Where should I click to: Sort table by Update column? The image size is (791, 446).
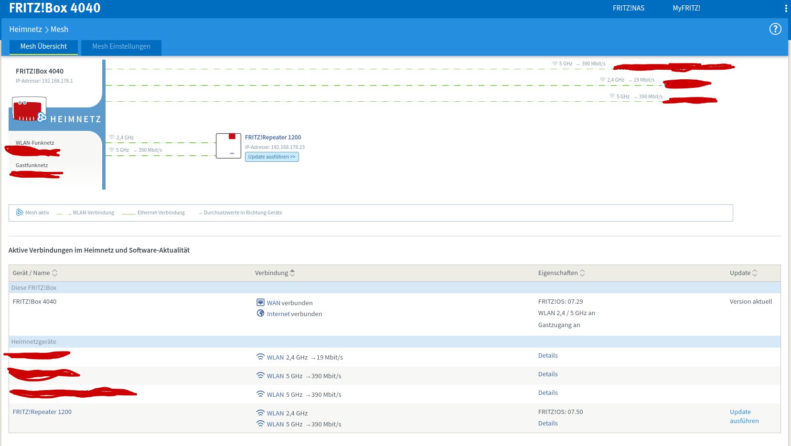click(743, 273)
